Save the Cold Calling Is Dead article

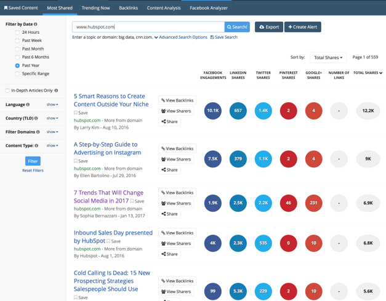[81, 297]
